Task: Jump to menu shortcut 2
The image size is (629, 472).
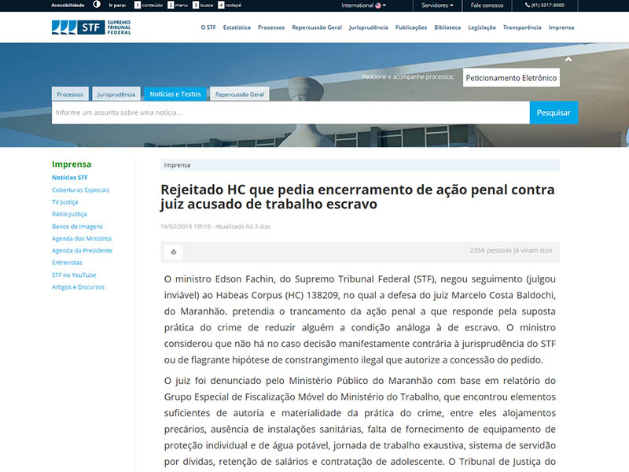Action: click(178, 6)
